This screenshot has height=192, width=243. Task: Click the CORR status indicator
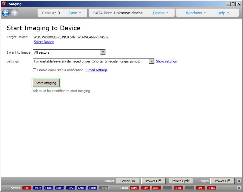(49, 188)
